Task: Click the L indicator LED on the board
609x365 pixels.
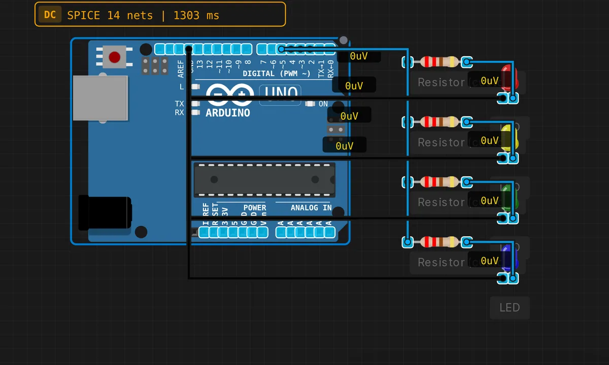Action: tap(195, 87)
